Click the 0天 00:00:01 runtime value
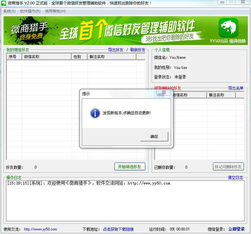The height and width of the screenshot is (234, 251). pos(179,229)
